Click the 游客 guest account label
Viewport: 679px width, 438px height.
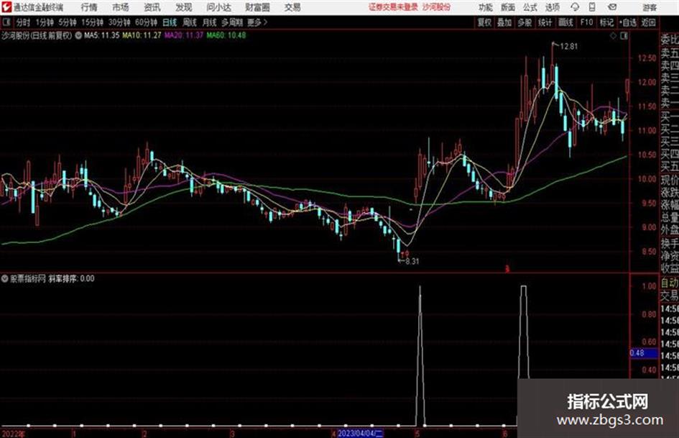[x=650, y=7]
